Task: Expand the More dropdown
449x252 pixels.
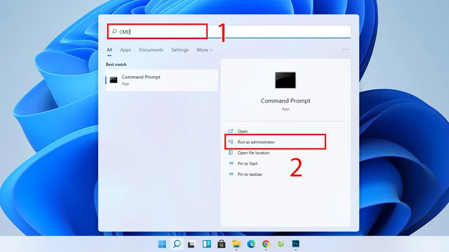Action: [x=204, y=50]
